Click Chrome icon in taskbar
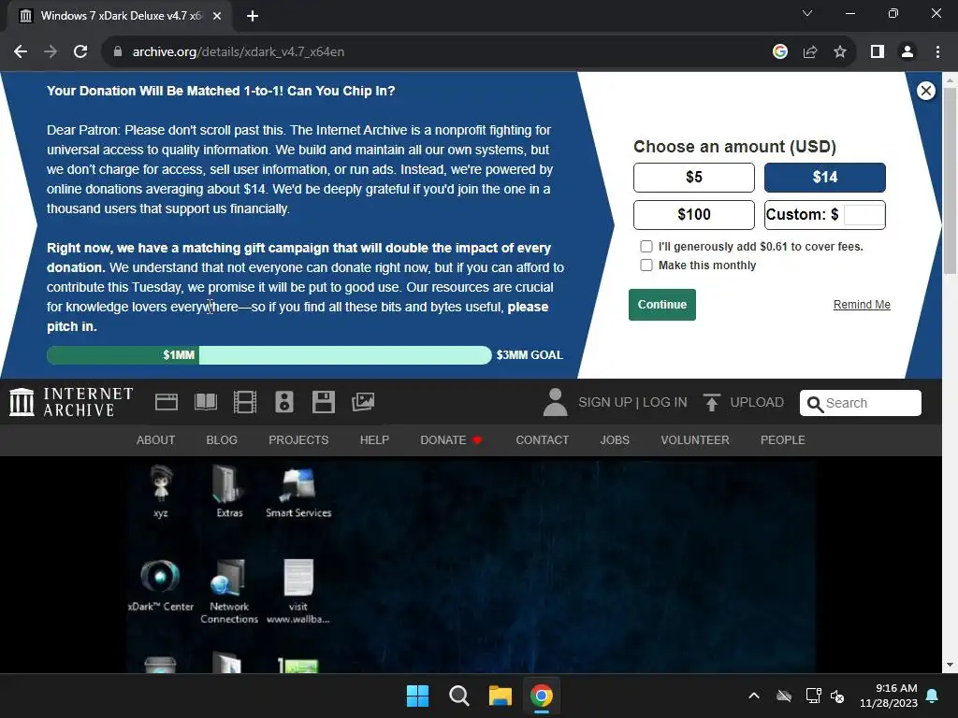Screen dimensions: 958x718 coord(542,696)
